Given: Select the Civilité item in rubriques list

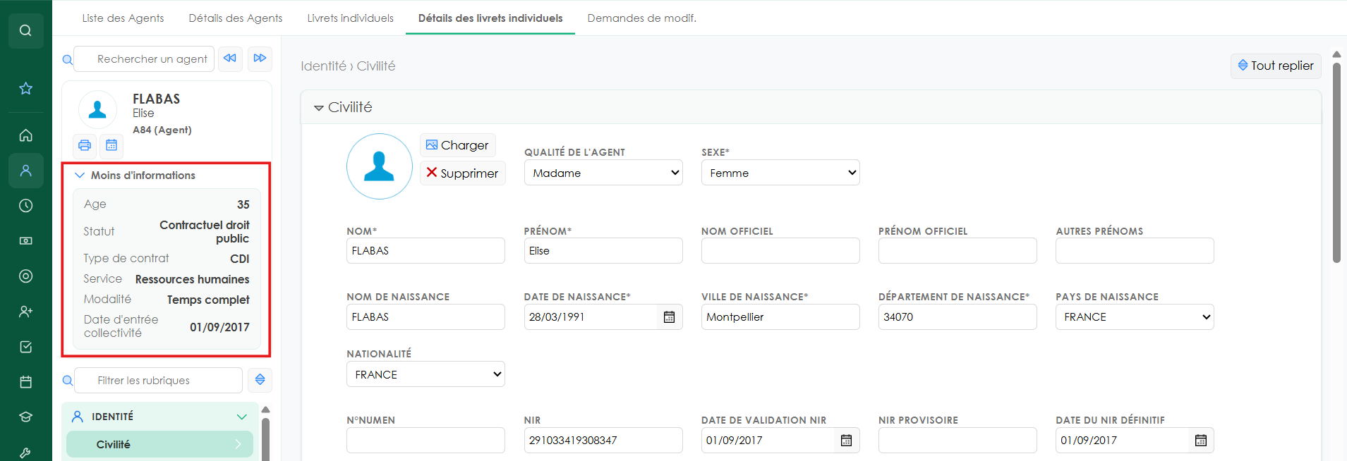Looking at the screenshot, I should click(x=159, y=445).
